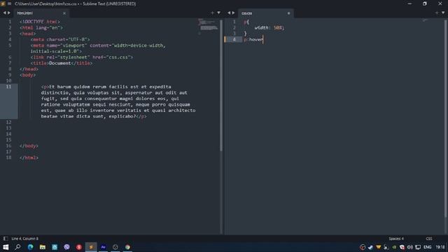Click 'Line 4, Column 8' status text

click(25, 238)
